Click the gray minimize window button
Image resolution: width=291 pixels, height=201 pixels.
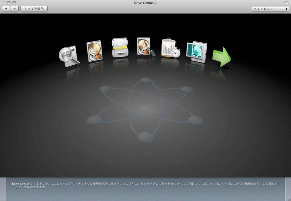coord(9,3)
